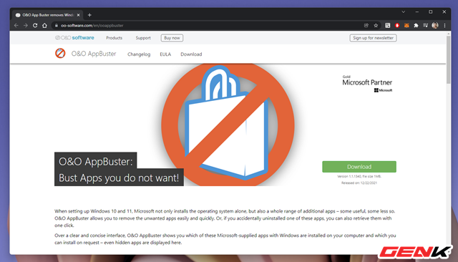Open the Products menu
458x262 pixels.
point(114,38)
